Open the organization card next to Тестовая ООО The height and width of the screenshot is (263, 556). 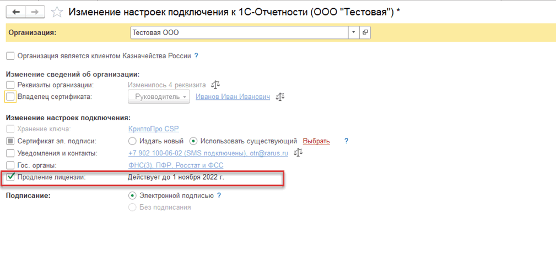point(365,32)
